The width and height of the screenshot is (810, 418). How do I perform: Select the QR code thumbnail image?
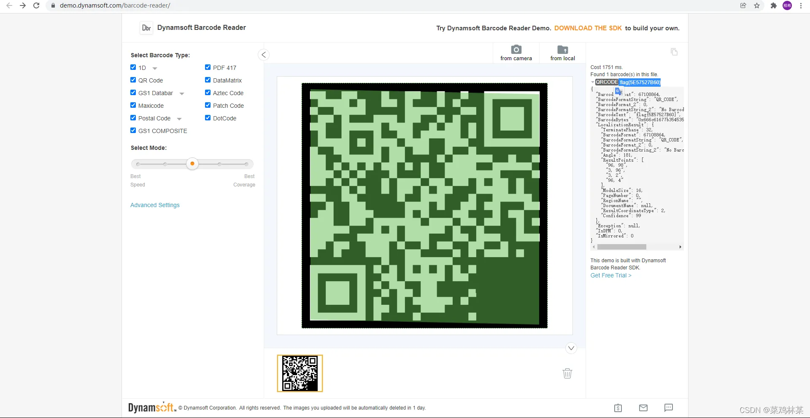pos(300,373)
